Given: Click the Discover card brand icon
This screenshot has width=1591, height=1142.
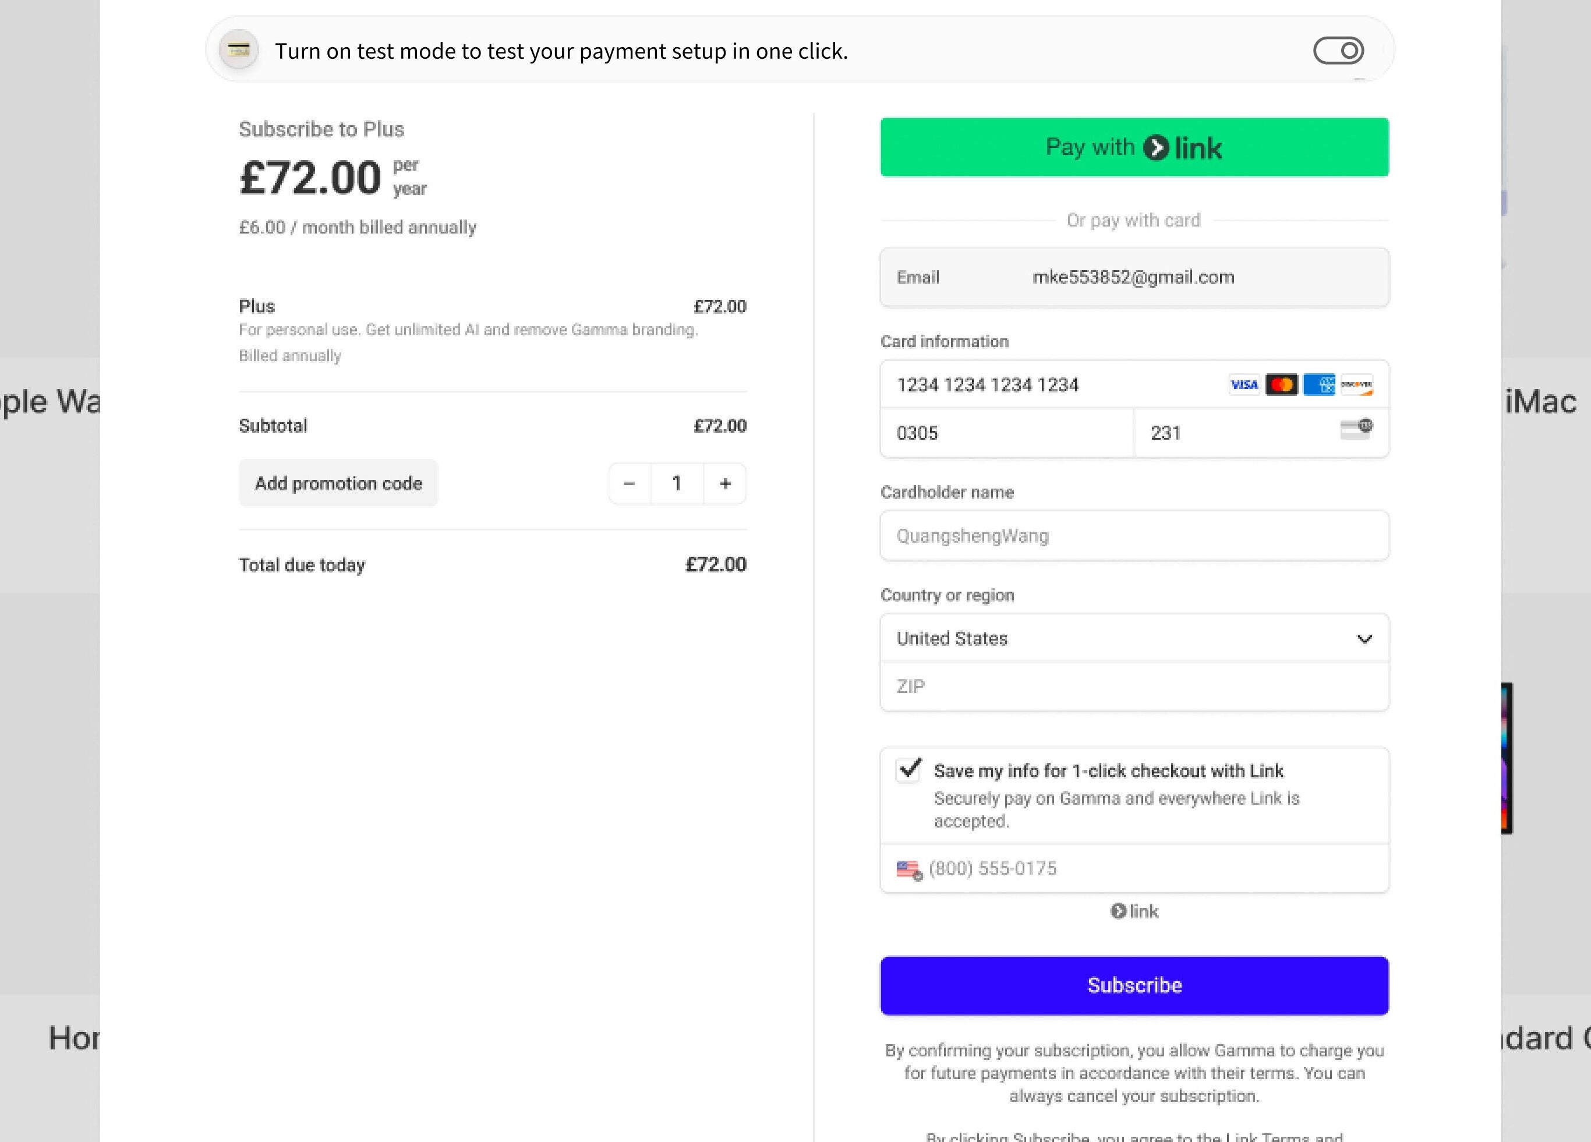Looking at the screenshot, I should [1357, 384].
